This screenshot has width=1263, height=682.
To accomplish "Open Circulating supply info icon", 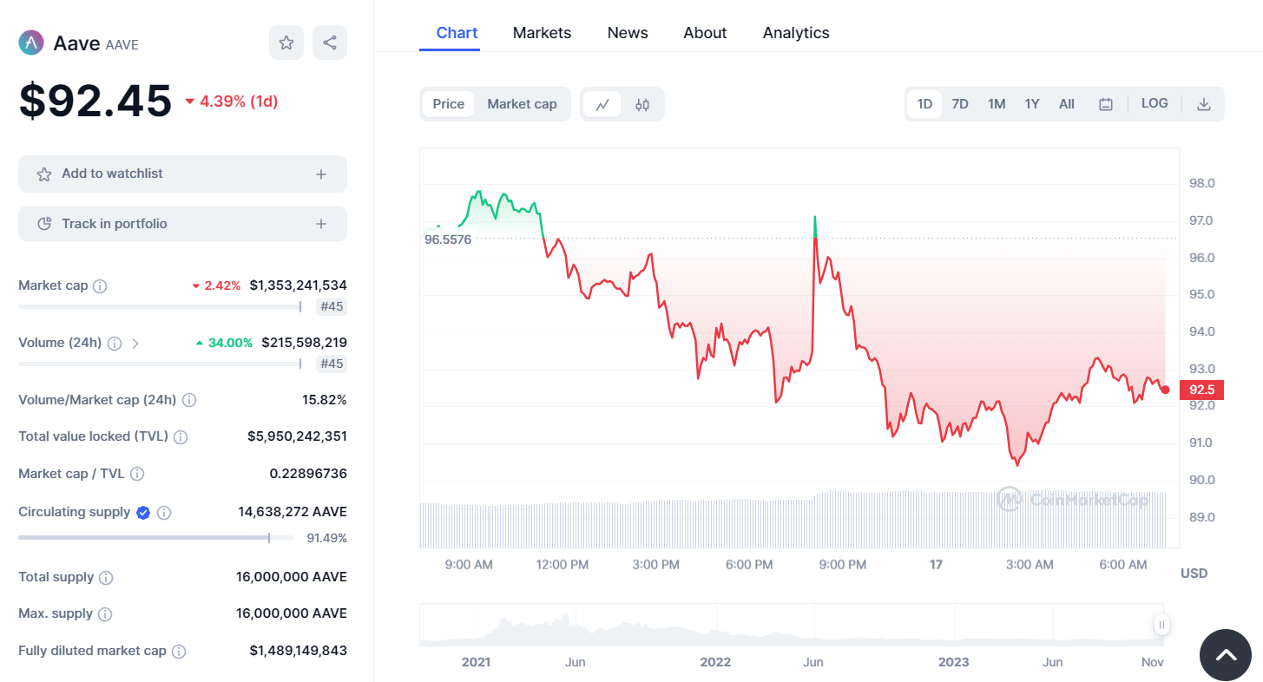I will coord(164,513).
